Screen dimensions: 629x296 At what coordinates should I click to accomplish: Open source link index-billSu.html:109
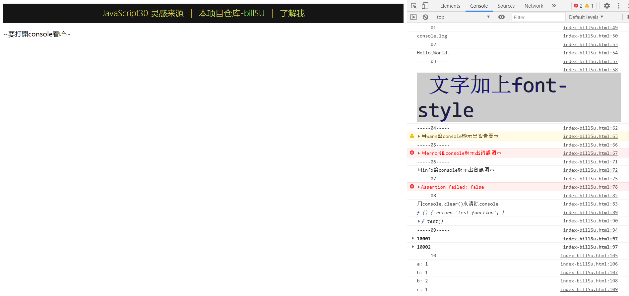589,289
